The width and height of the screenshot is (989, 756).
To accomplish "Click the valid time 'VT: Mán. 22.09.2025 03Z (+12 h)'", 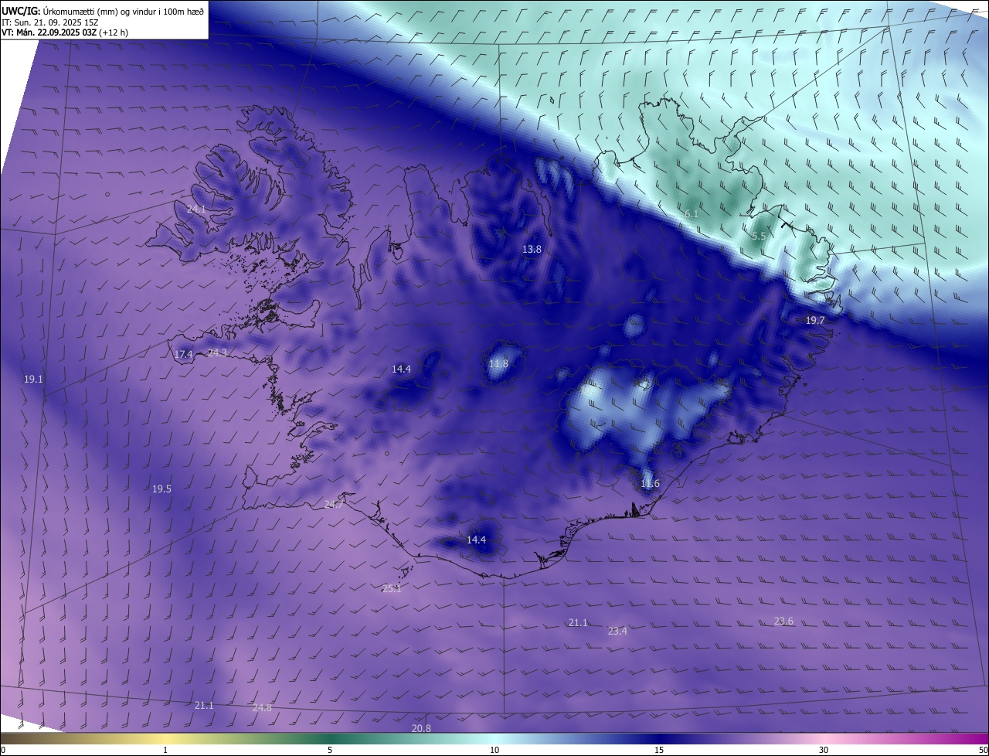I will pyautogui.click(x=65, y=32).
